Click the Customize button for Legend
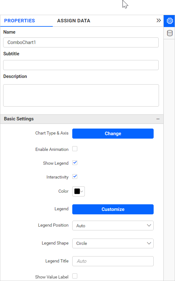 pos(113,209)
